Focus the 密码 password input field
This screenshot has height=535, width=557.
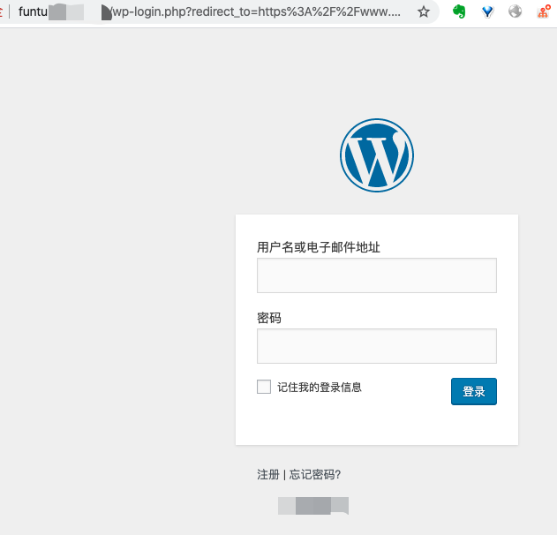pos(377,346)
